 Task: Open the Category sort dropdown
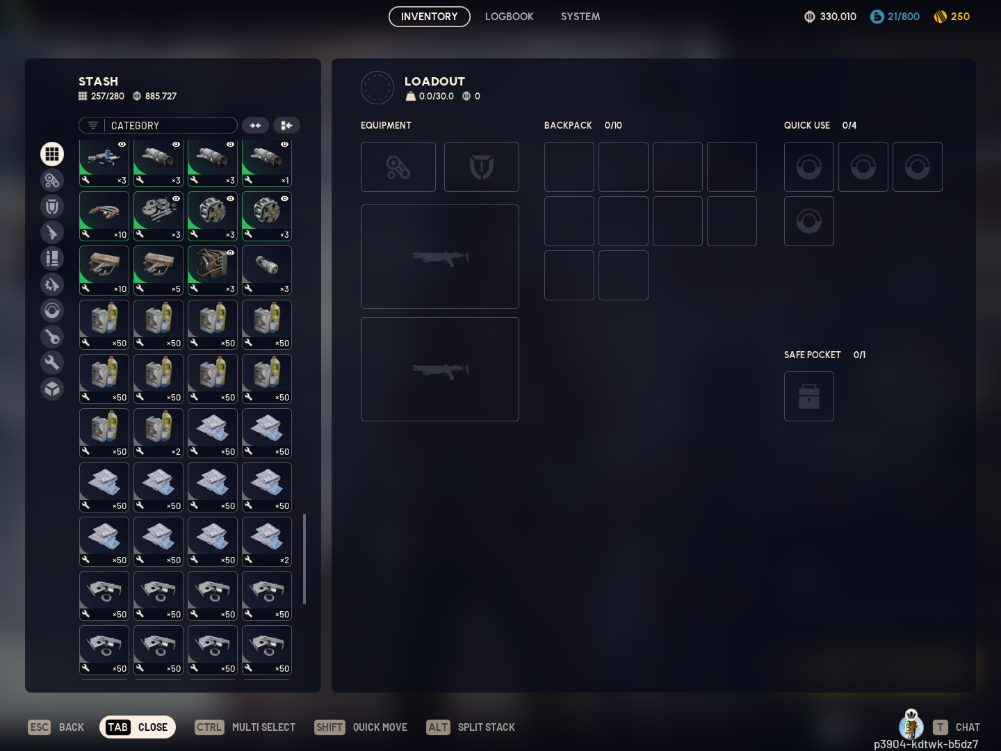pos(158,125)
